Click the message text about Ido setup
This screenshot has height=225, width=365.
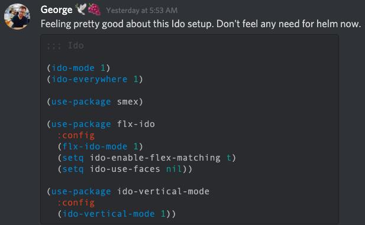point(201,24)
